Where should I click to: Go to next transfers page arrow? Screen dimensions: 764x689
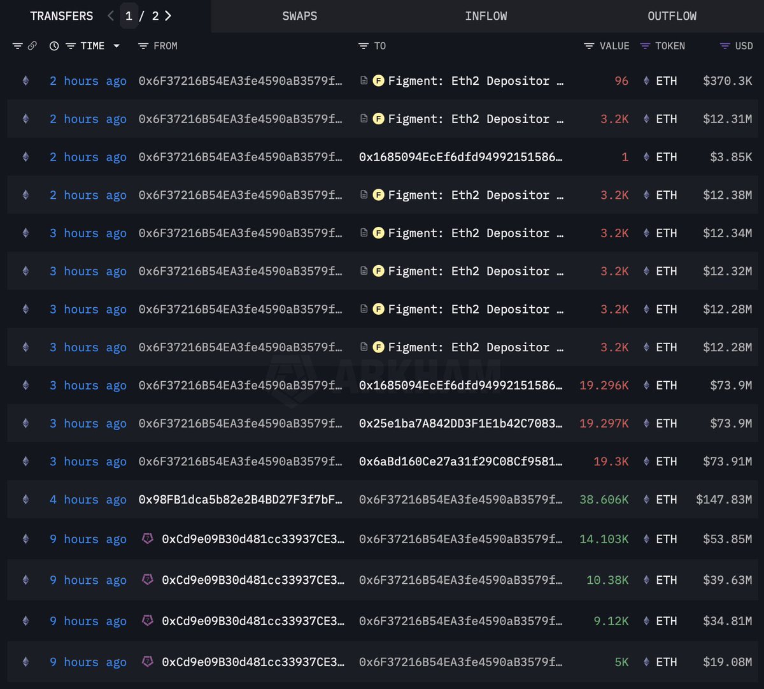168,16
